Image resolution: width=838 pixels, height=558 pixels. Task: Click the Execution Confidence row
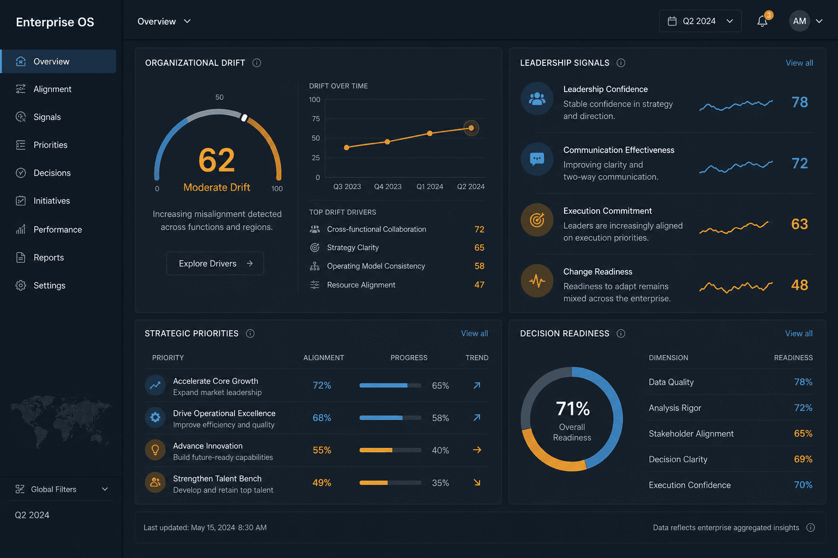coord(731,485)
